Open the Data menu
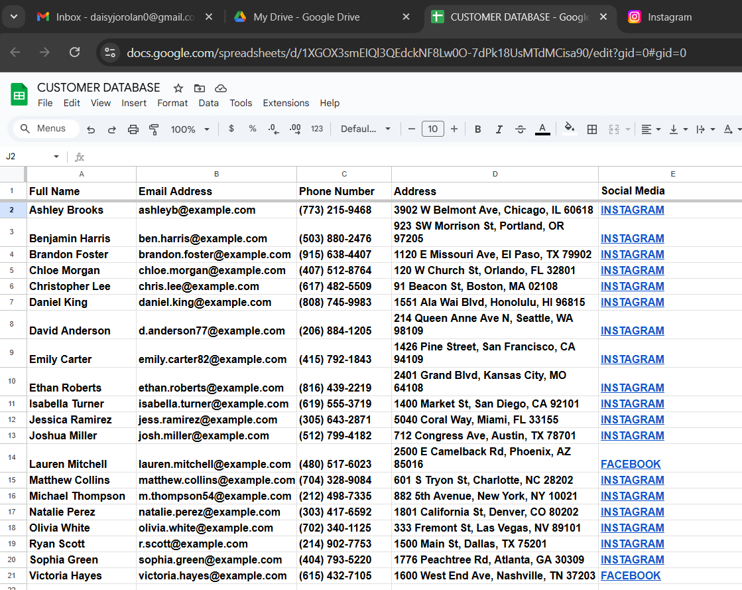 (208, 103)
